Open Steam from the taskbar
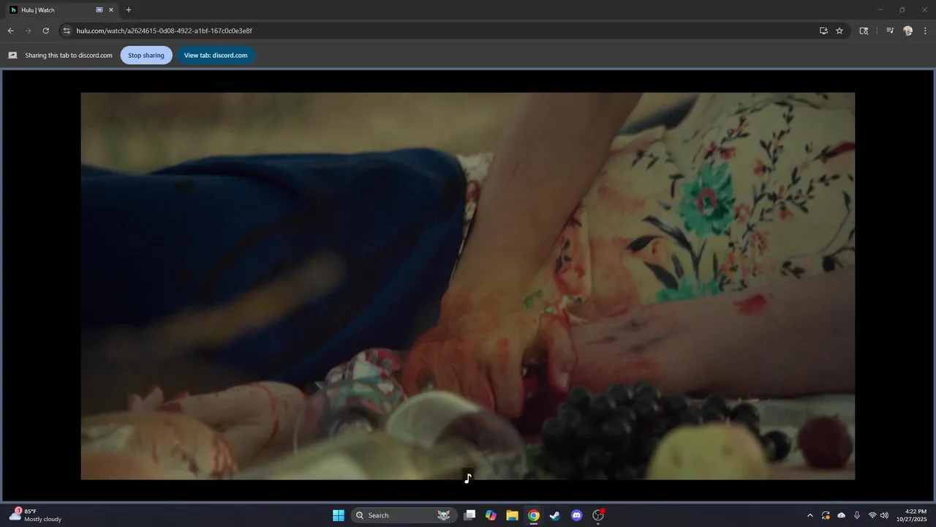 tap(555, 515)
